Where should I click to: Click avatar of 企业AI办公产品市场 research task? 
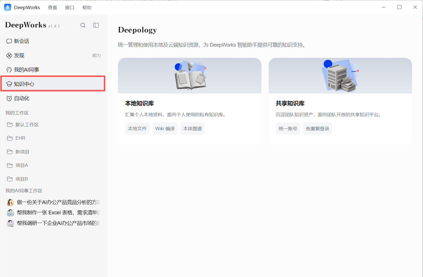click(x=11, y=223)
